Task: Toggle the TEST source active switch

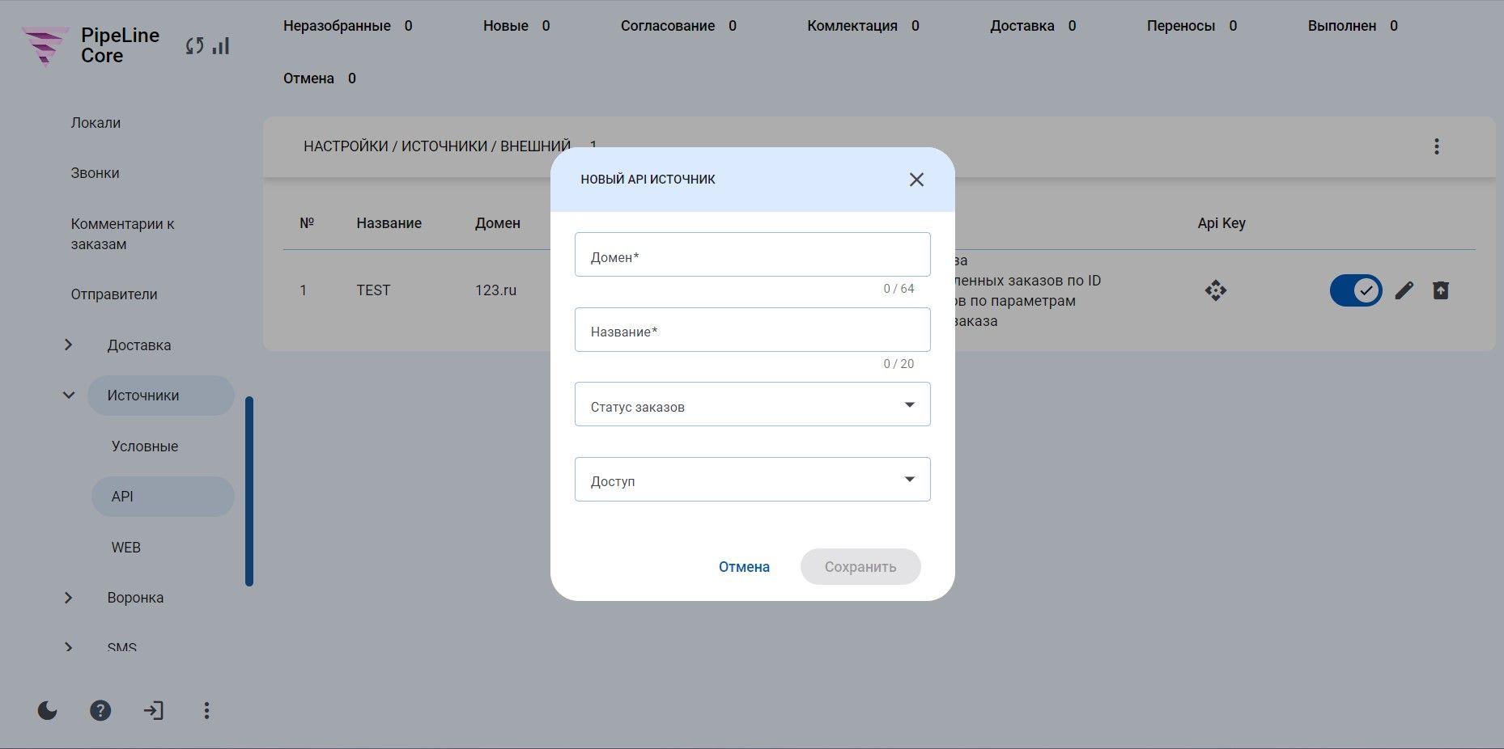Action: 1356,290
